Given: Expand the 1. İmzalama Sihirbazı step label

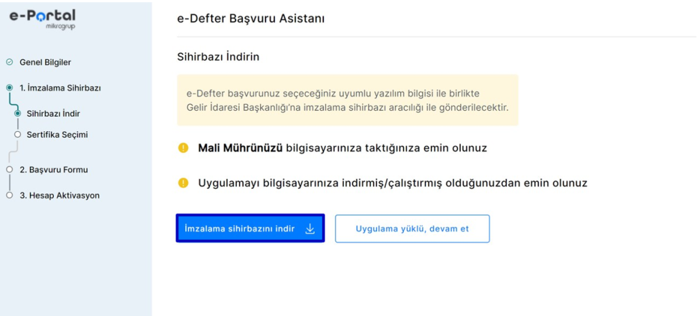Looking at the screenshot, I should 60,88.
